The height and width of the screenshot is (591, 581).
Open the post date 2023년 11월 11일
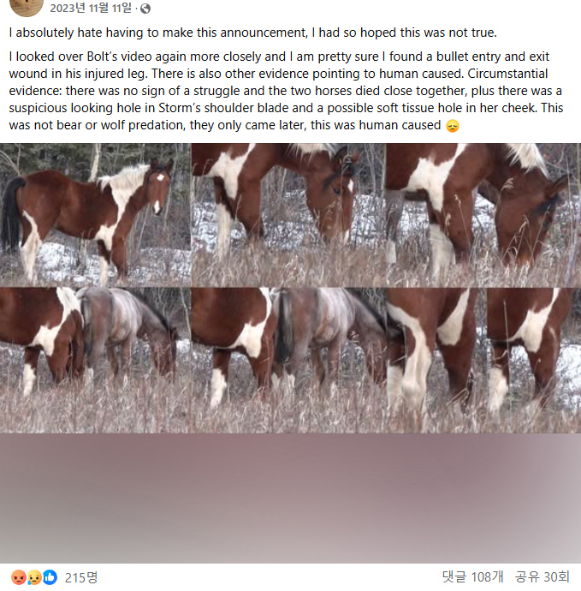91,8
